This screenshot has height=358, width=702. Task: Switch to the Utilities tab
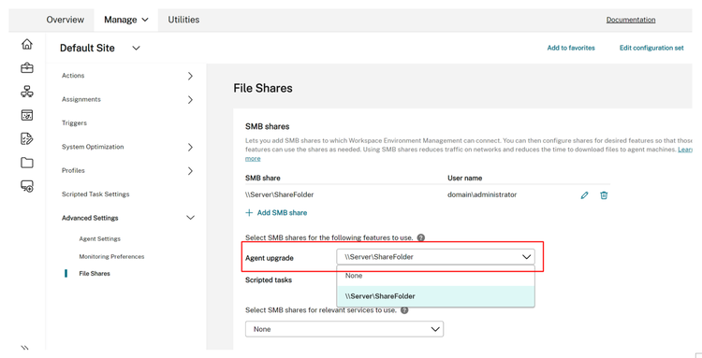pos(183,20)
